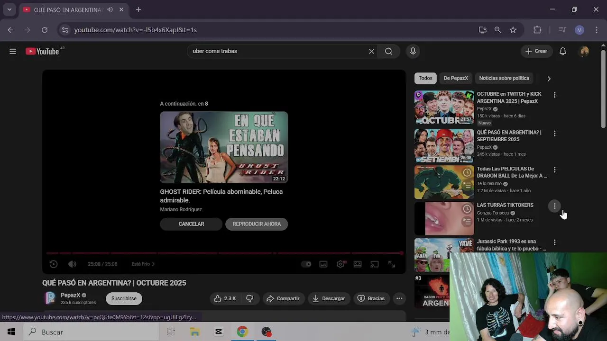Open Task View on taskbar

click(x=171, y=332)
